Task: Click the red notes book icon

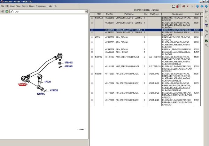Action: point(178,6)
